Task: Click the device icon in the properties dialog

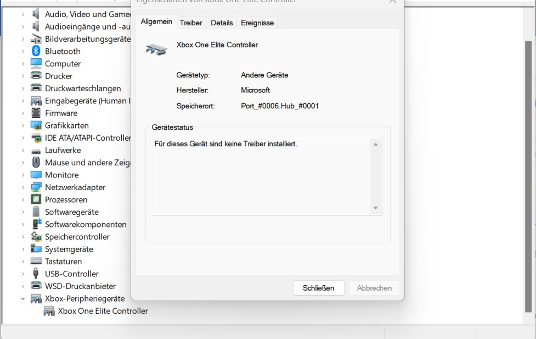Action: click(156, 49)
